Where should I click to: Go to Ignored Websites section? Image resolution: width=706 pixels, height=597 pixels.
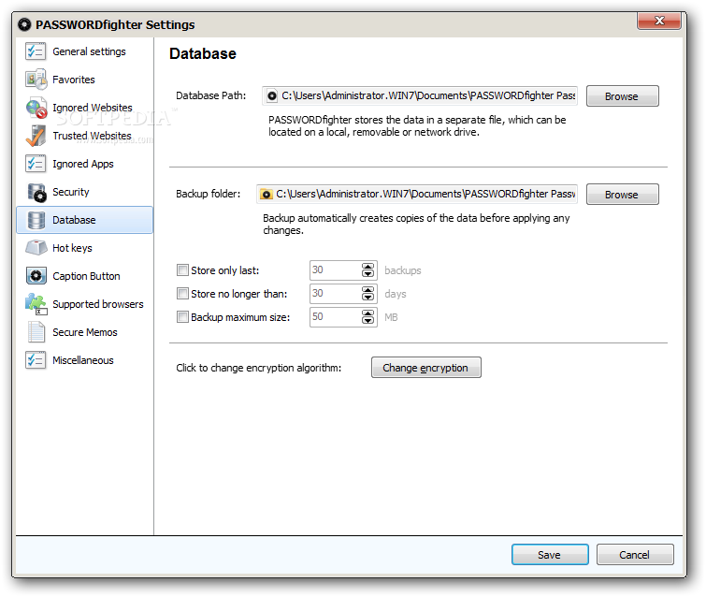tap(93, 108)
